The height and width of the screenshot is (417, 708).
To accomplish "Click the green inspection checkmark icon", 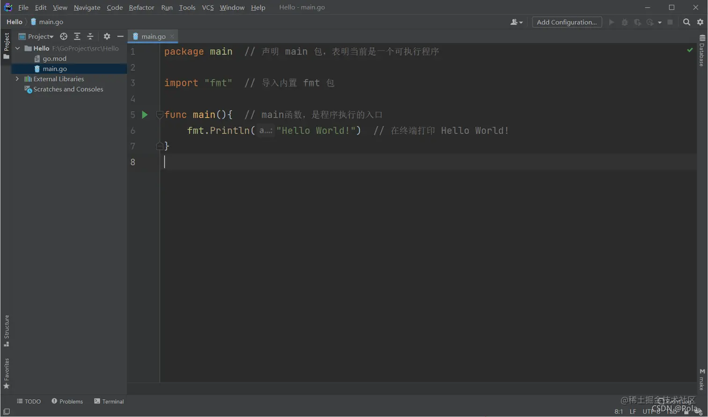I will point(690,50).
